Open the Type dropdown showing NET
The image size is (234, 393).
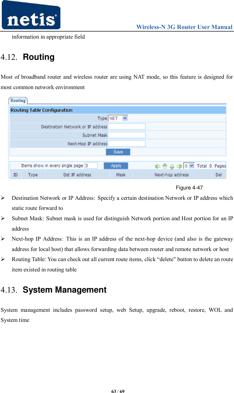(118, 118)
